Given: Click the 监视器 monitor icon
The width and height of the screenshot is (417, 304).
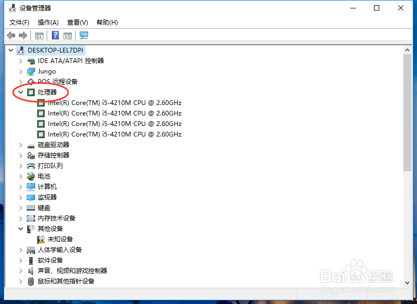Looking at the screenshot, I should [31, 197].
